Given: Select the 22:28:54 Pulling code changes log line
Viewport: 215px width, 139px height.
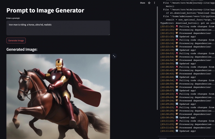Looking at the screenshot, I should click(x=188, y=81).
